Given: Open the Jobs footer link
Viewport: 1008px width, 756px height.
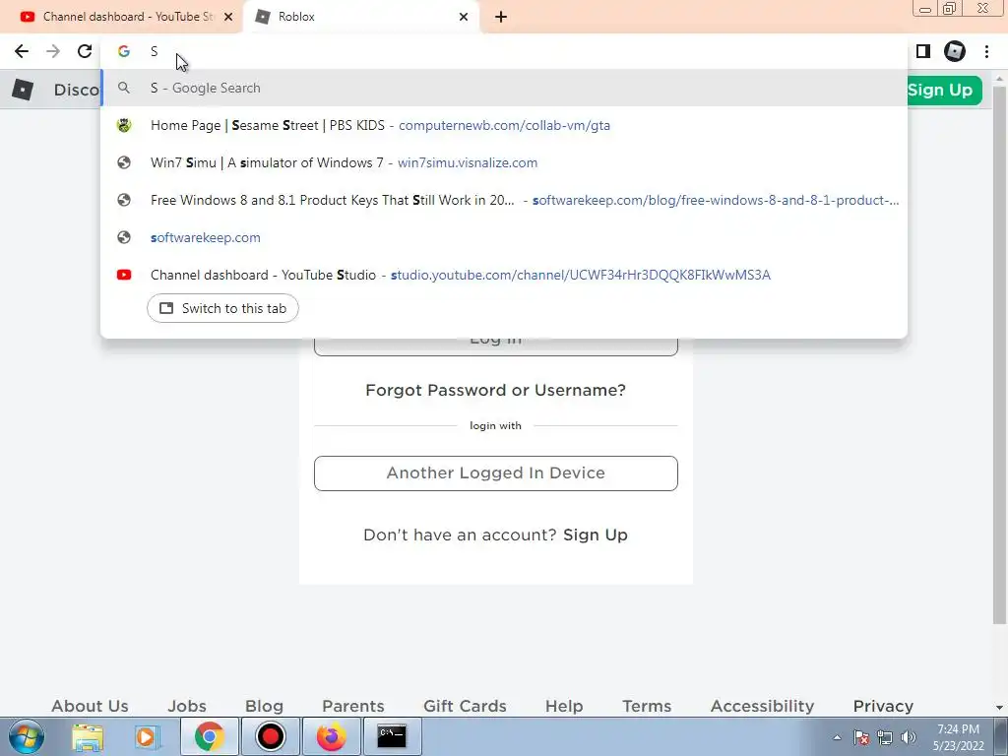Looking at the screenshot, I should tap(187, 706).
